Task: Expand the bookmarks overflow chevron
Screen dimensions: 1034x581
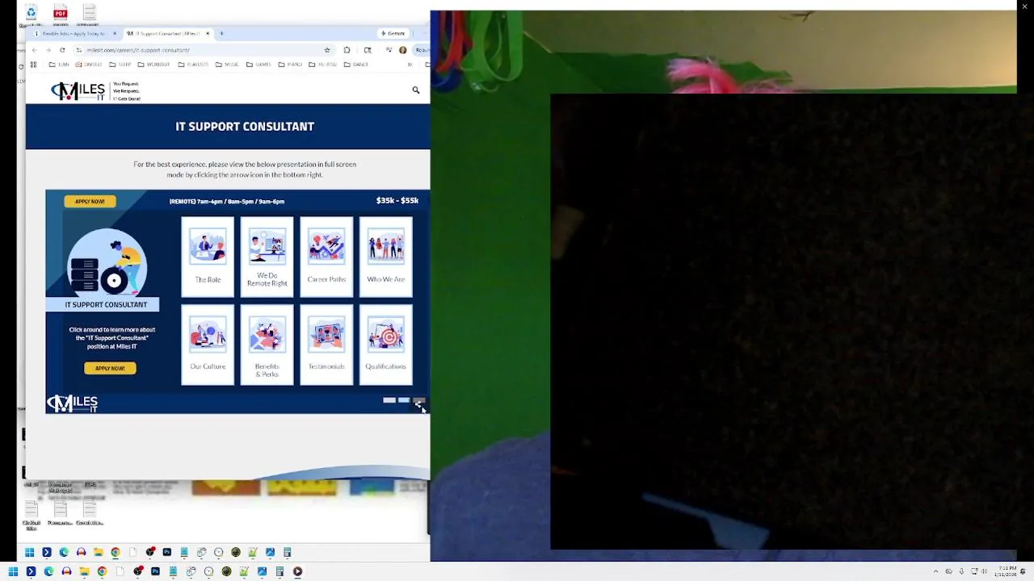Action: coord(410,65)
